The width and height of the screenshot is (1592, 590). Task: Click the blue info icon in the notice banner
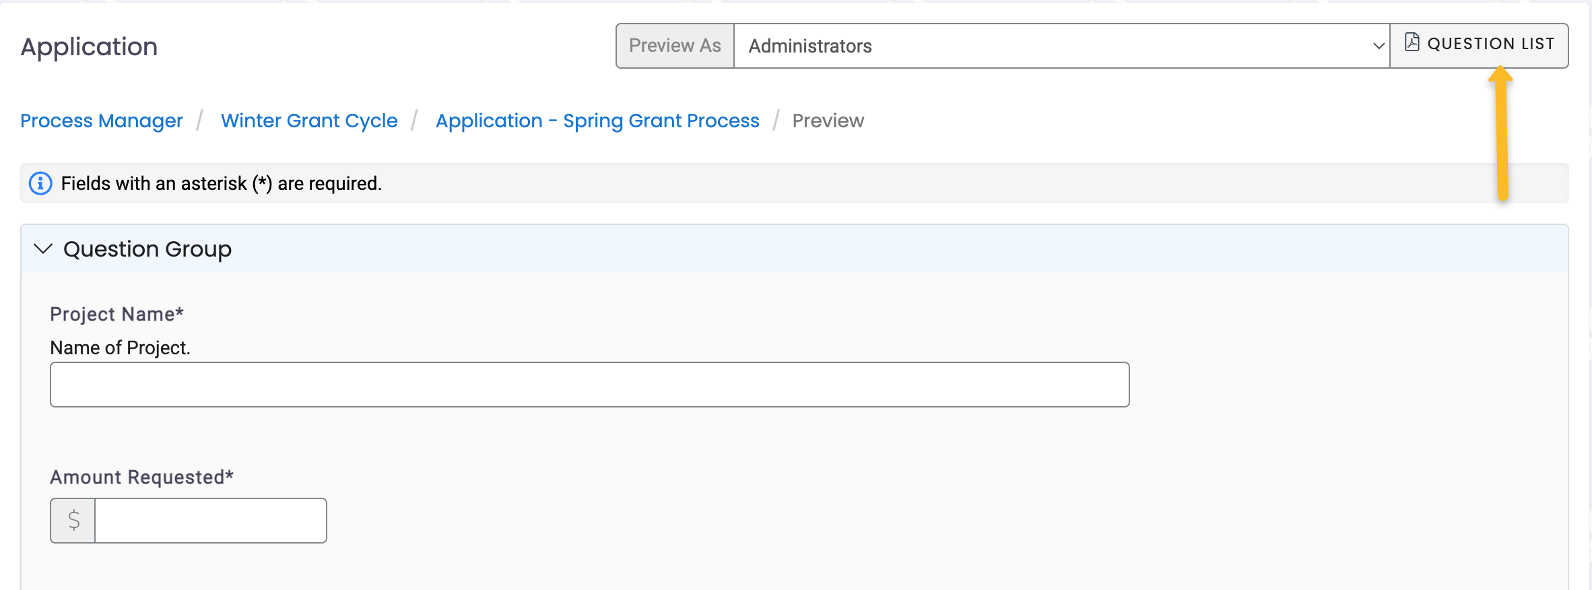coord(40,183)
